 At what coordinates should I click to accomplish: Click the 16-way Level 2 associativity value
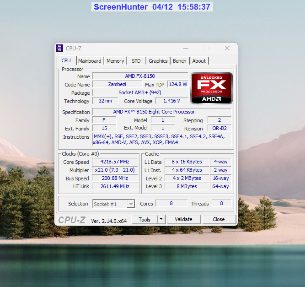(220, 178)
